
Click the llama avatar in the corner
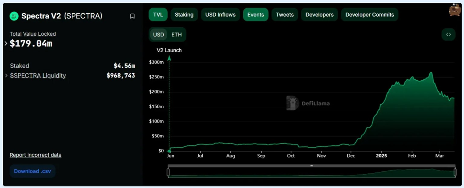[454, 10]
